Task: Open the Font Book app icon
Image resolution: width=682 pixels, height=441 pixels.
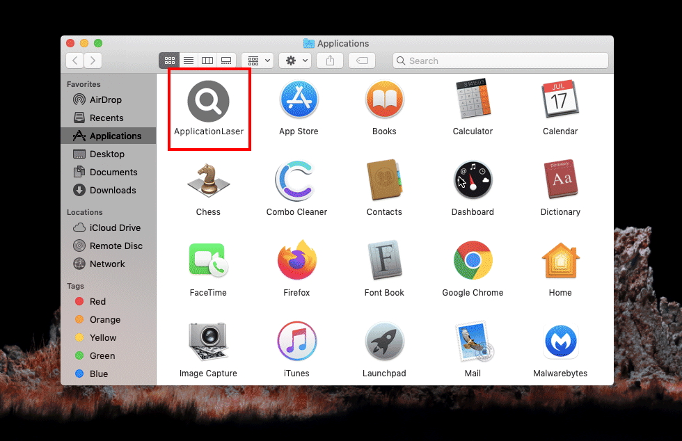Action: [384, 259]
